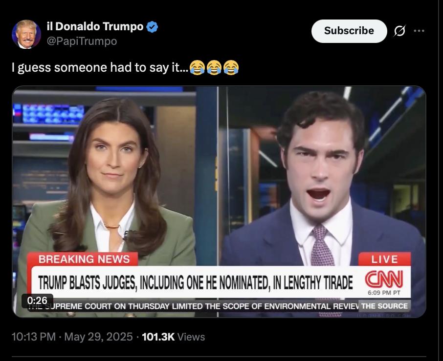Open the il Donaldo Trumpo profile avatar
The width and height of the screenshot is (443, 361).
point(26,34)
